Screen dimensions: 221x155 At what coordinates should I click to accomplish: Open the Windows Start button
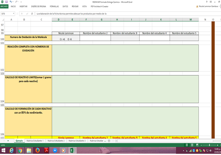(x=3, y=151)
